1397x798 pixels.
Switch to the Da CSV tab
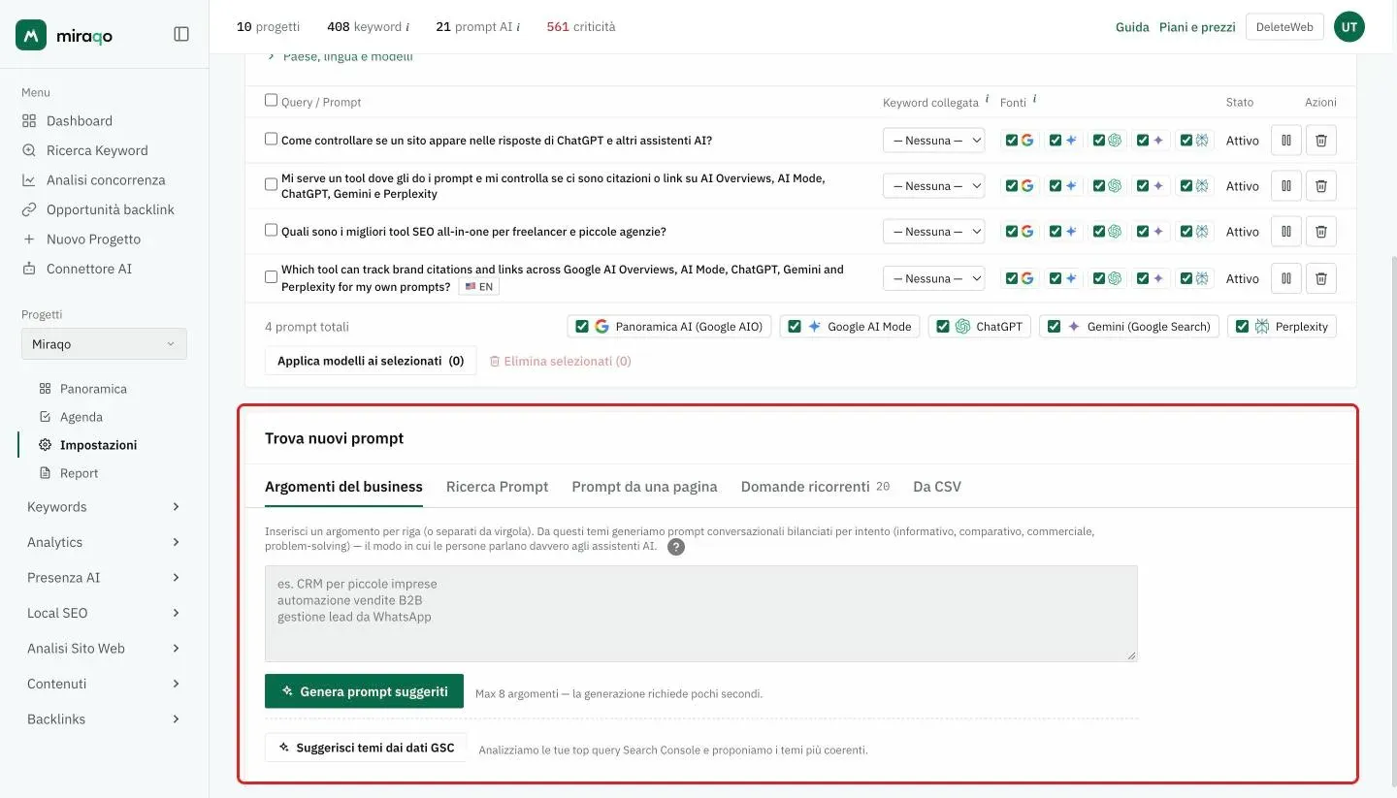tap(937, 487)
